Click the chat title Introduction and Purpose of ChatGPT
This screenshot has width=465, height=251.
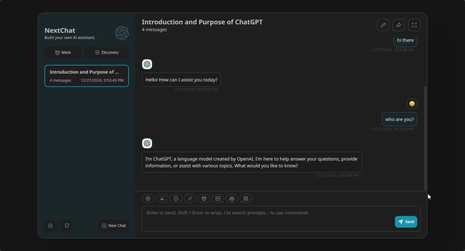[x=202, y=22]
